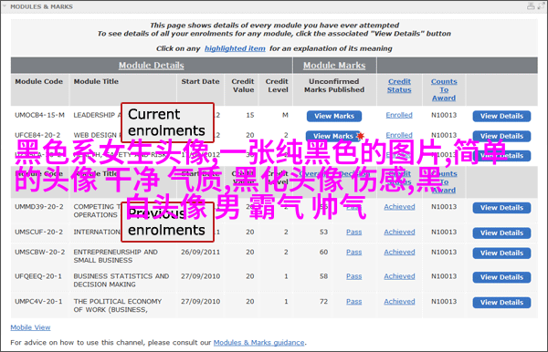Click Achieved status for UMPC4V-20-1

tap(399, 302)
